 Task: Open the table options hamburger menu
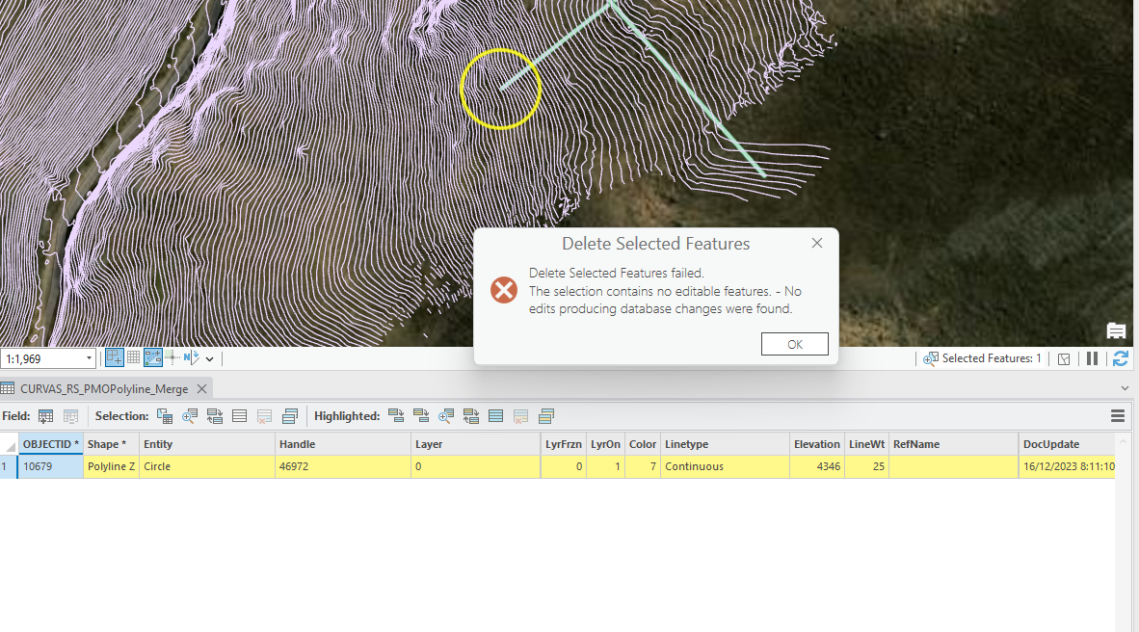click(x=1117, y=415)
